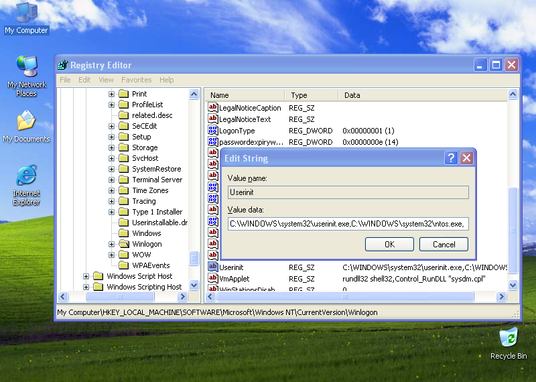Click the Print folder icon
The image size is (536, 382).
[x=123, y=94]
